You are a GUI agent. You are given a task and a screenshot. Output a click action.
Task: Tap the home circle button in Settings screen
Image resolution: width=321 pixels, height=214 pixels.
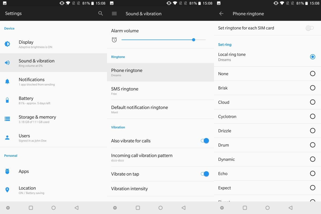tap(53, 208)
